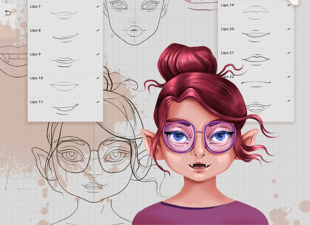Select the unlabeled fanged-mouth brush in right panel

(x=256, y=108)
